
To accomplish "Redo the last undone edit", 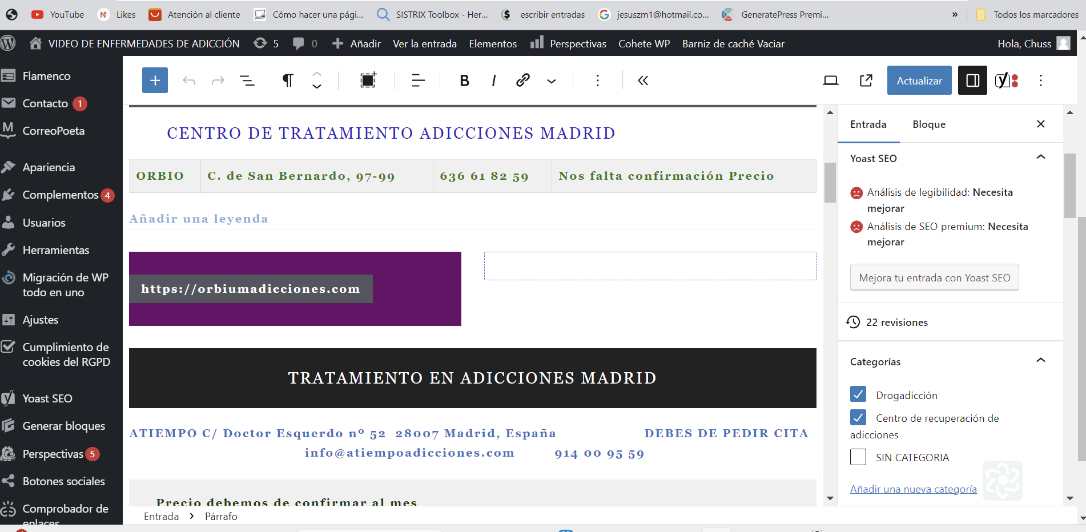I will coord(218,80).
